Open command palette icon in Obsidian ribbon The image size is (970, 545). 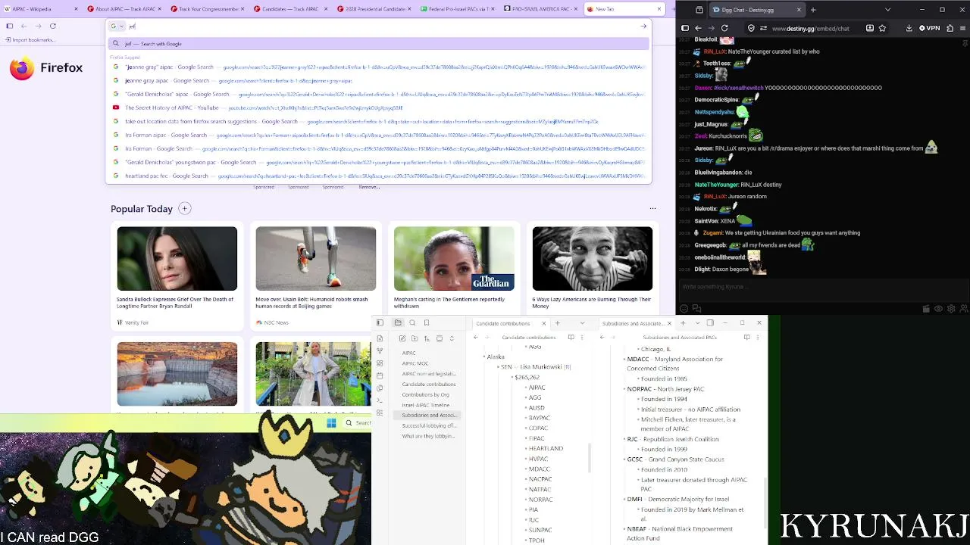point(380,400)
